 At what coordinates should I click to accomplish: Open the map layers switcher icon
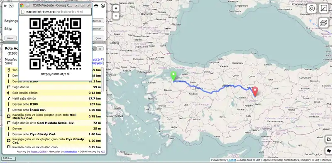(324, 23)
